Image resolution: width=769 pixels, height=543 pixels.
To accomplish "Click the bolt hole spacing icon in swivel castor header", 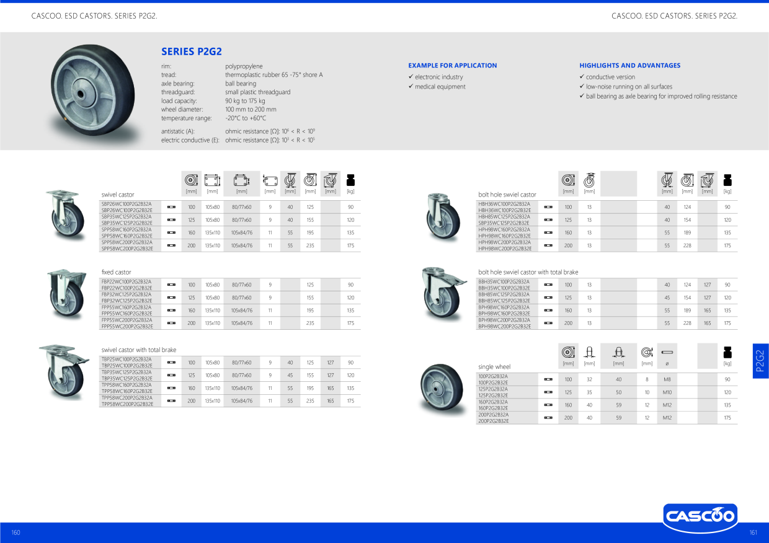I will click(x=241, y=180).
